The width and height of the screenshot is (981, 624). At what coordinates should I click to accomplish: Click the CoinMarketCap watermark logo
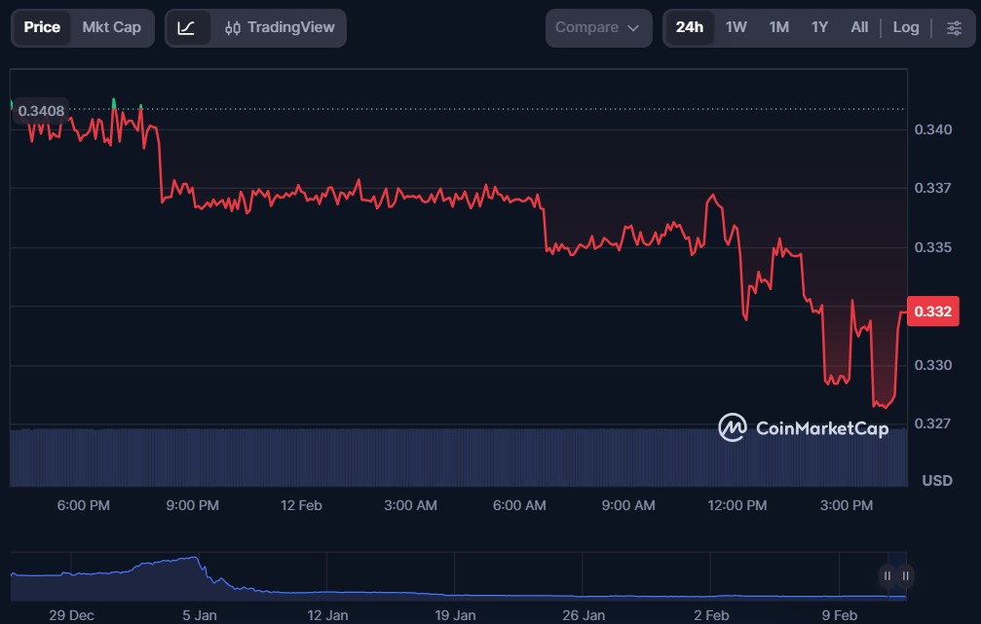click(804, 427)
